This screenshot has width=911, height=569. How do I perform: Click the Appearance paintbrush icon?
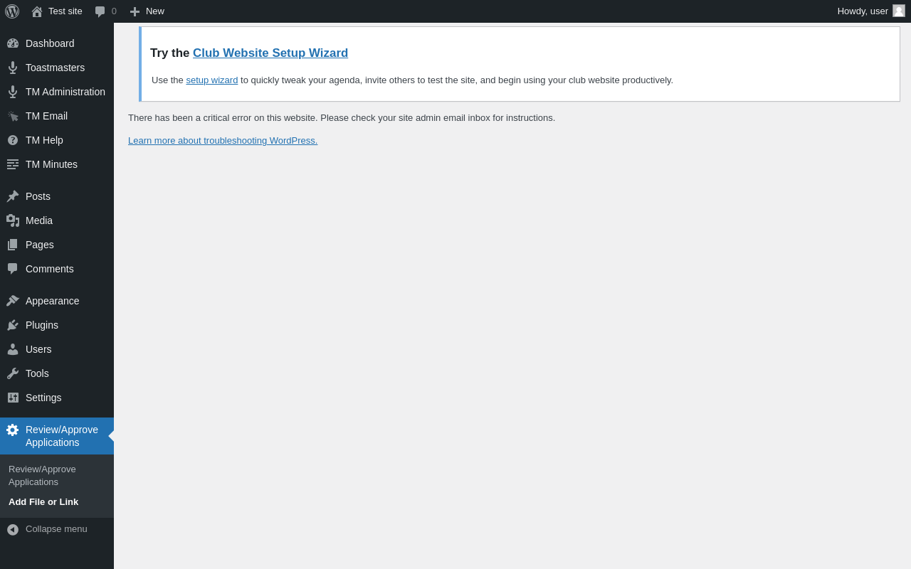13,301
